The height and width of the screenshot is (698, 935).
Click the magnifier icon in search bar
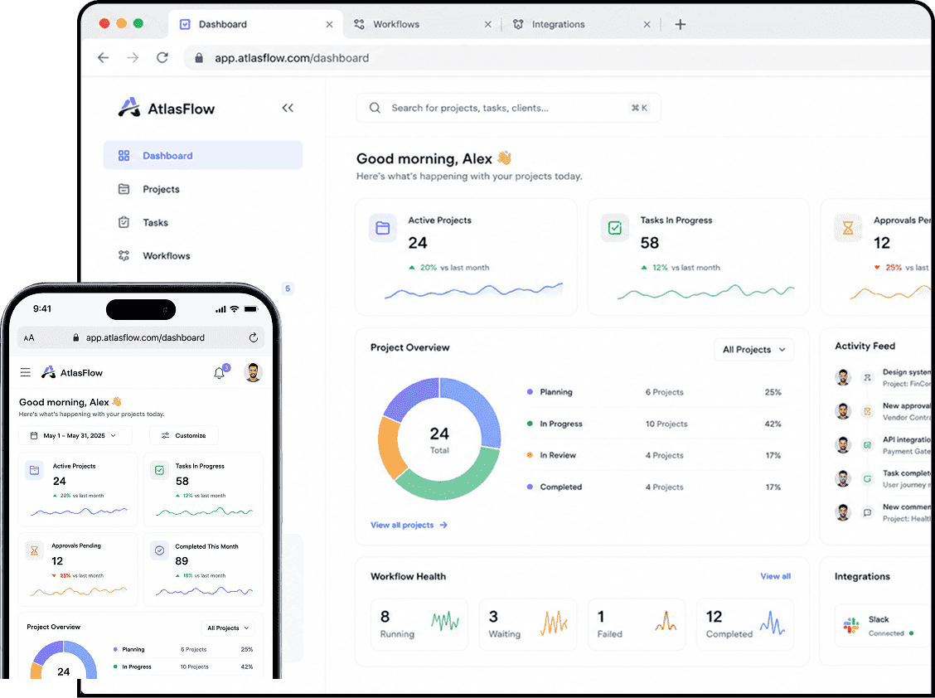click(375, 108)
